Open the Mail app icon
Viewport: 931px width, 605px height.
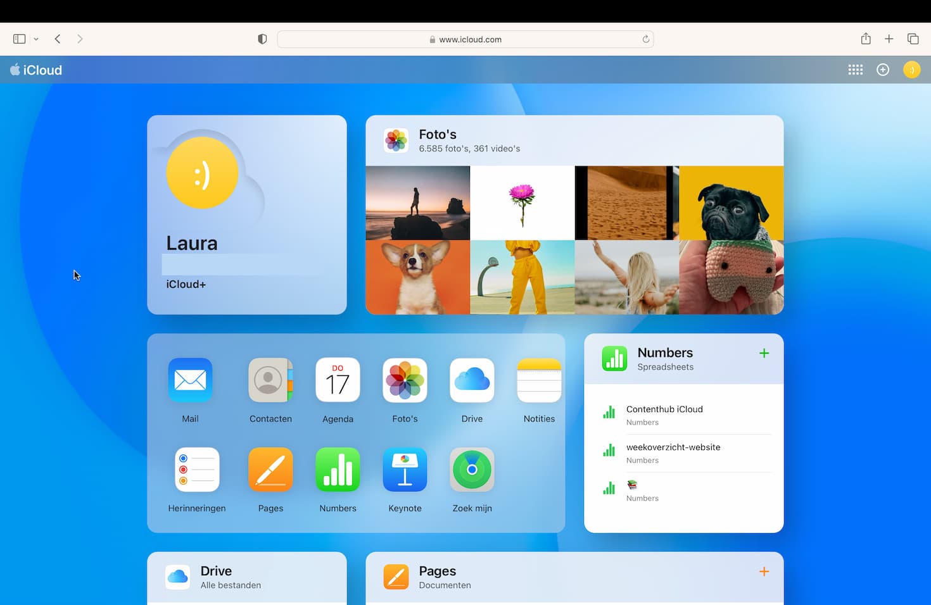[x=190, y=380]
